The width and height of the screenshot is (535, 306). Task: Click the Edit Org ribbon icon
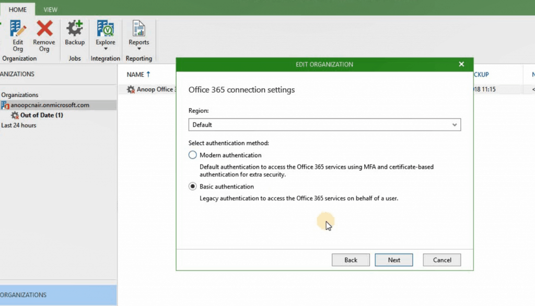pos(18,29)
